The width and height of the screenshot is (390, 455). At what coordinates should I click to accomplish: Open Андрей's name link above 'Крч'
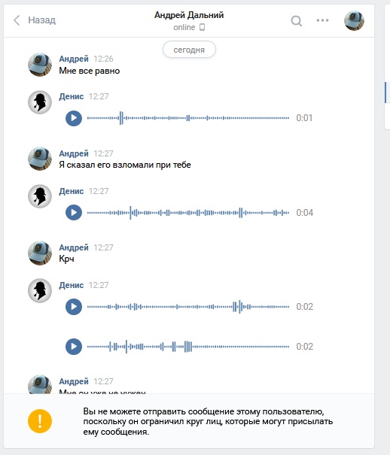[74, 247]
